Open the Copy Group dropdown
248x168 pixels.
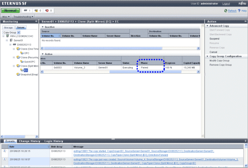(11, 32)
